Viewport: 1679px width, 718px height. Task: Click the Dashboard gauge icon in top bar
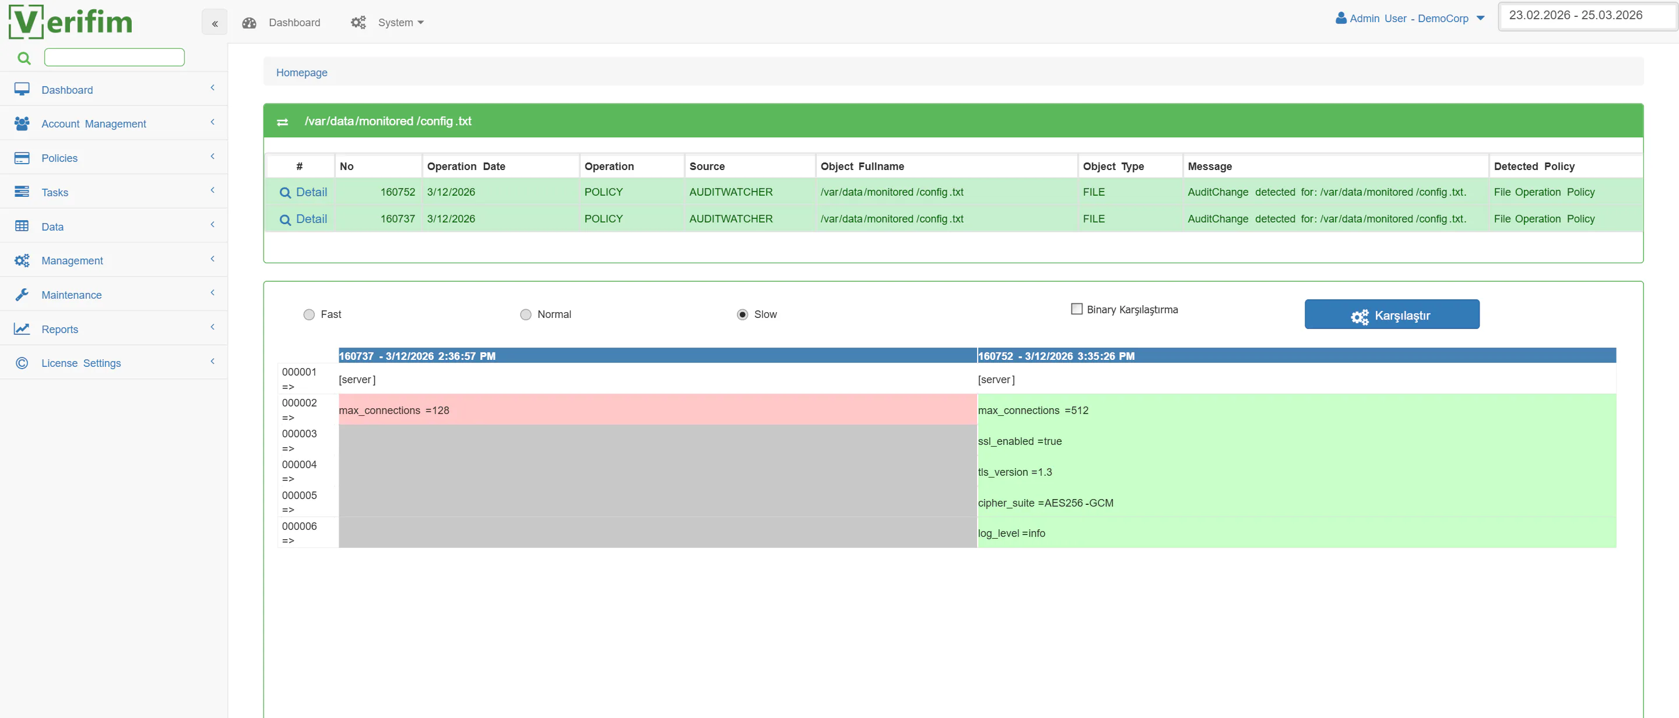point(249,23)
